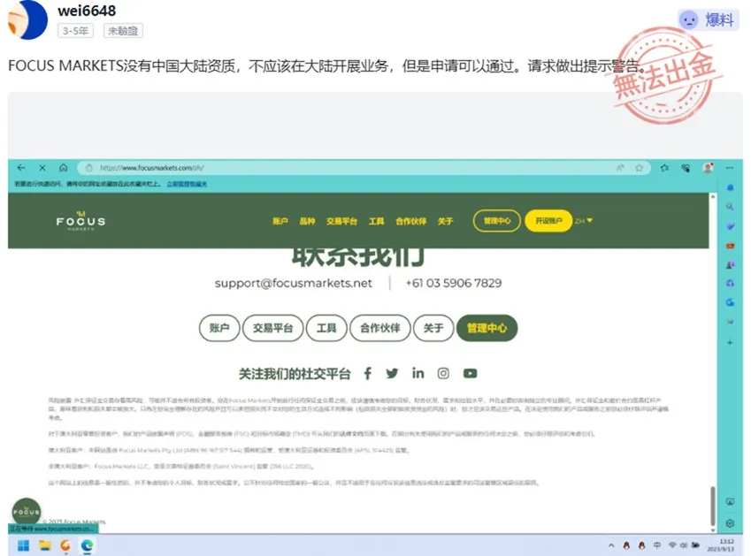Screen dimensions: 751x556
Task: Open 工具 in the top navigation
Action: pyautogui.click(x=377, y=221)
